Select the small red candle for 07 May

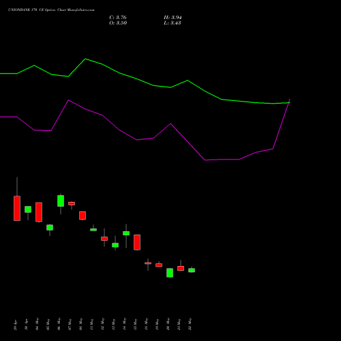(72, 203)
